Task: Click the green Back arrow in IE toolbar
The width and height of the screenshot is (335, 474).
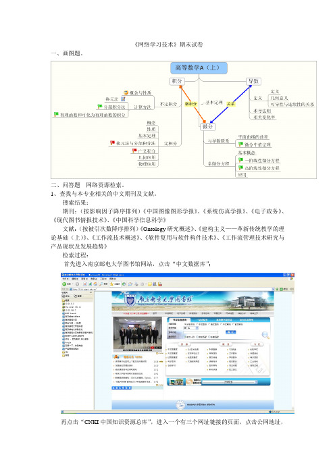Action: [x=64, y=284]
